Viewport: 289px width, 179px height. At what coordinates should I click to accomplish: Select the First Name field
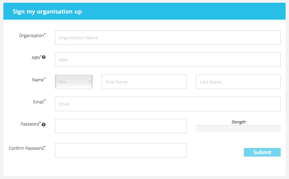point(144,82)
